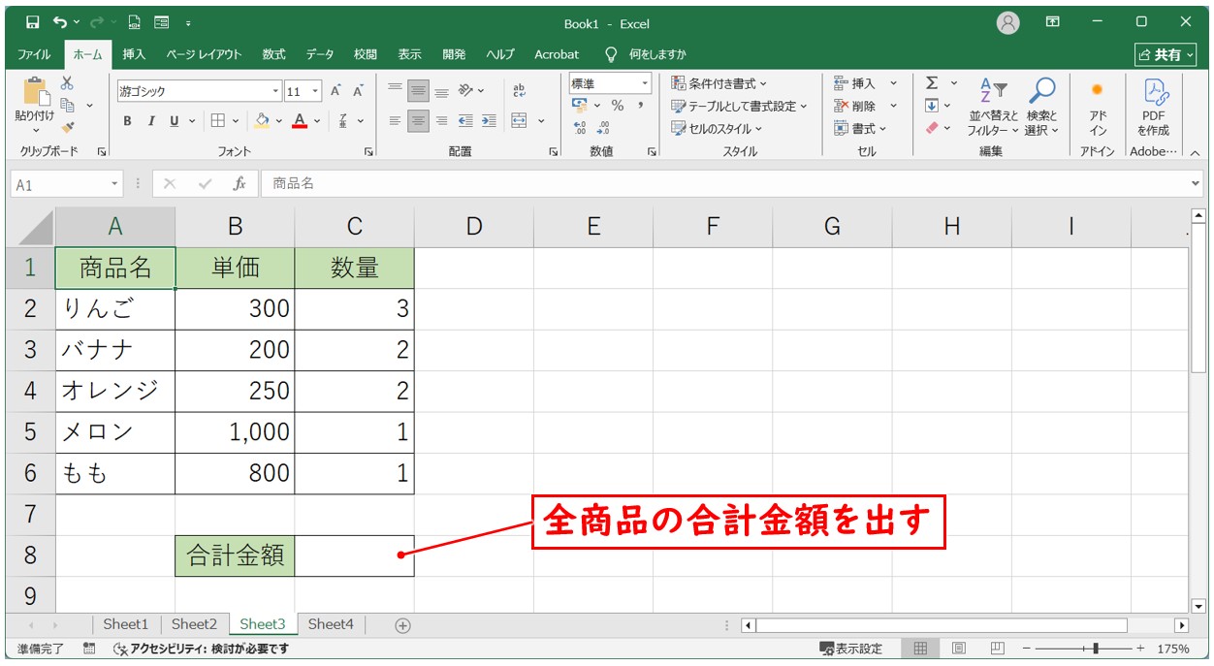Select cell C8 next to 合計金額
Viewport: 1214px width, 666px height.
click(x=355, y=555)
